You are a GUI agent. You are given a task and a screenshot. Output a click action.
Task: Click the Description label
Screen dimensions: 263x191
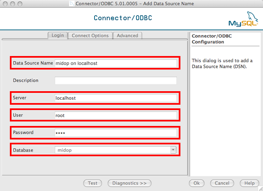25,80
